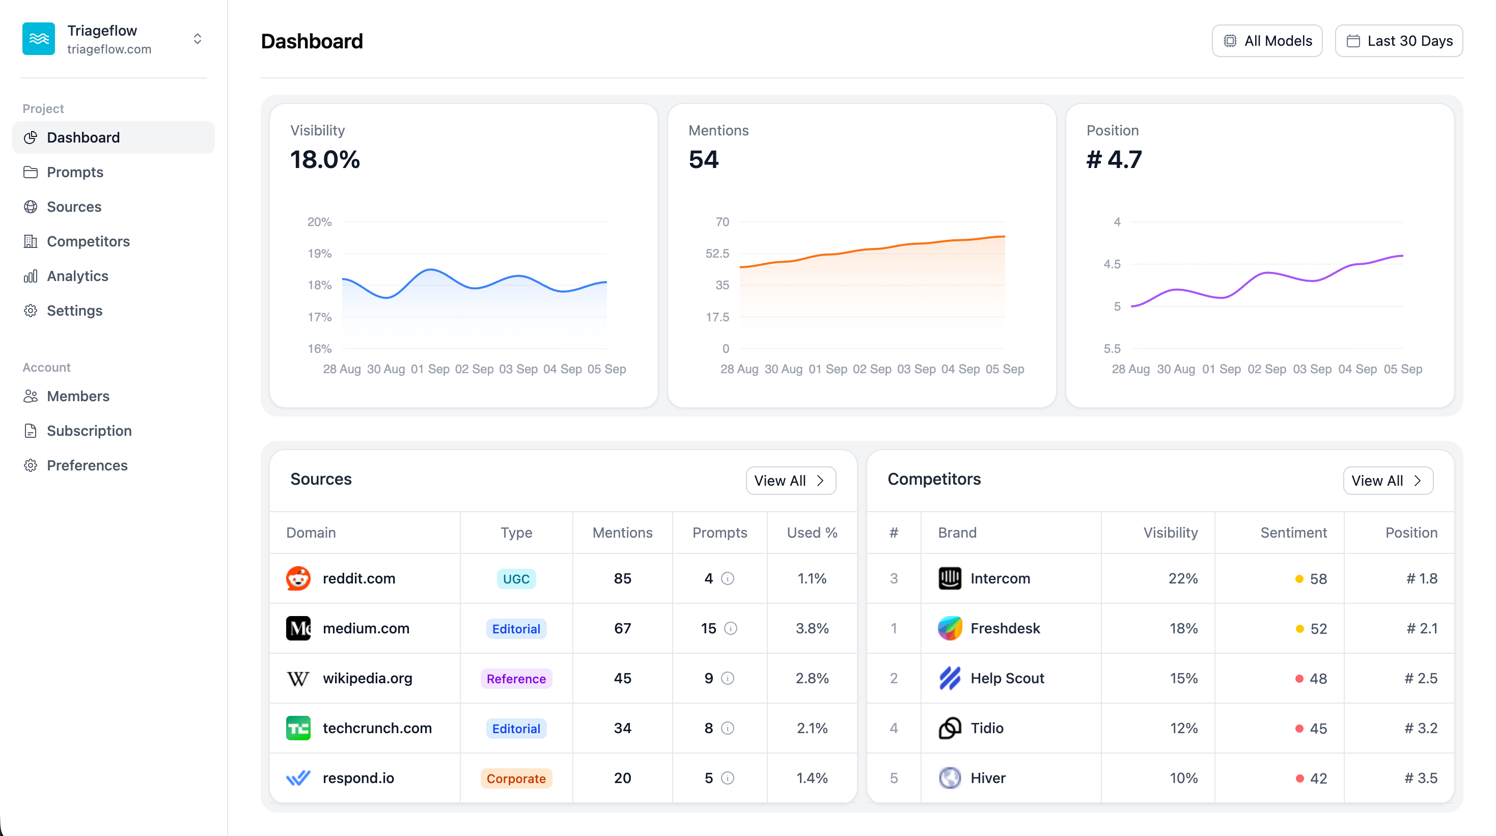Go to Prompts in the sidebar
1496x836 pixels.
click(75, 172)
